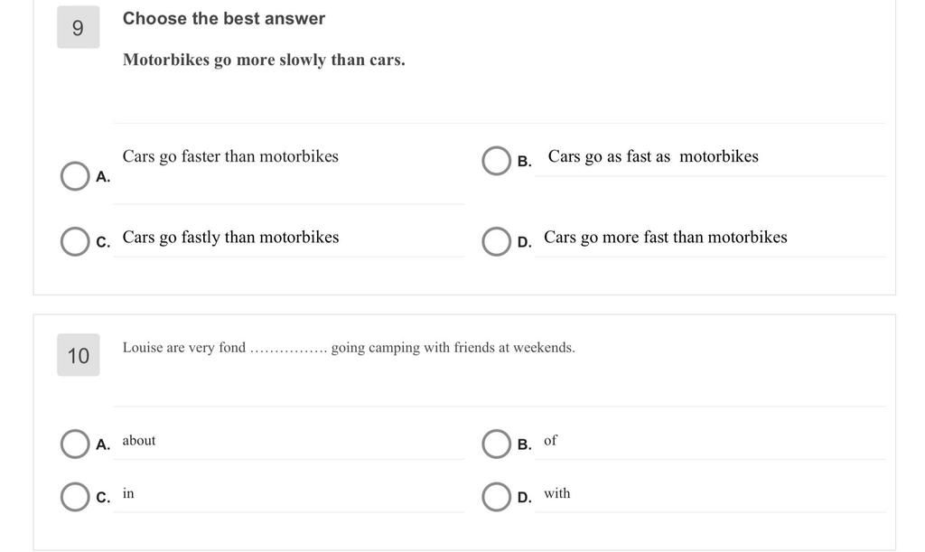
Task: Click the 'Choose the best answer' heading
Action: 224,18
